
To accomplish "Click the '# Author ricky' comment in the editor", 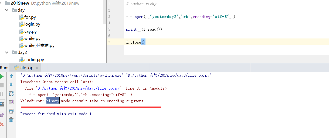I will (x=141, y=4).
